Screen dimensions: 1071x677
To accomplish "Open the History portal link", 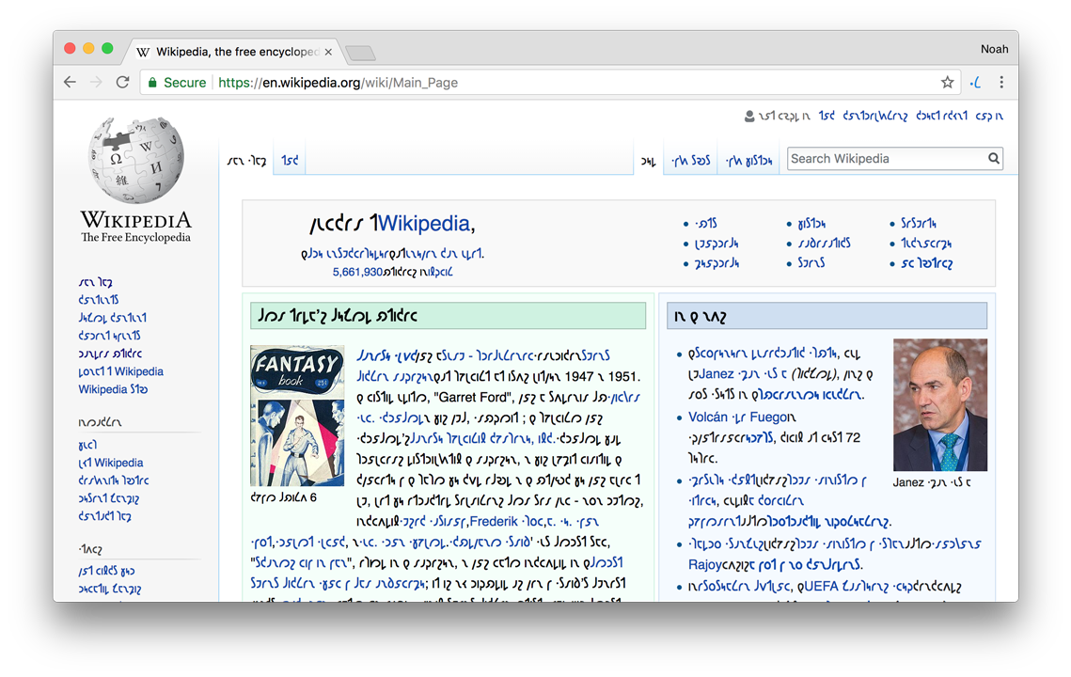I will point(811,224).
